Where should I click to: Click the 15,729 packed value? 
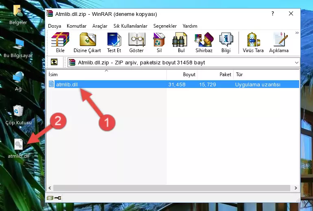[x=208, y=84]
